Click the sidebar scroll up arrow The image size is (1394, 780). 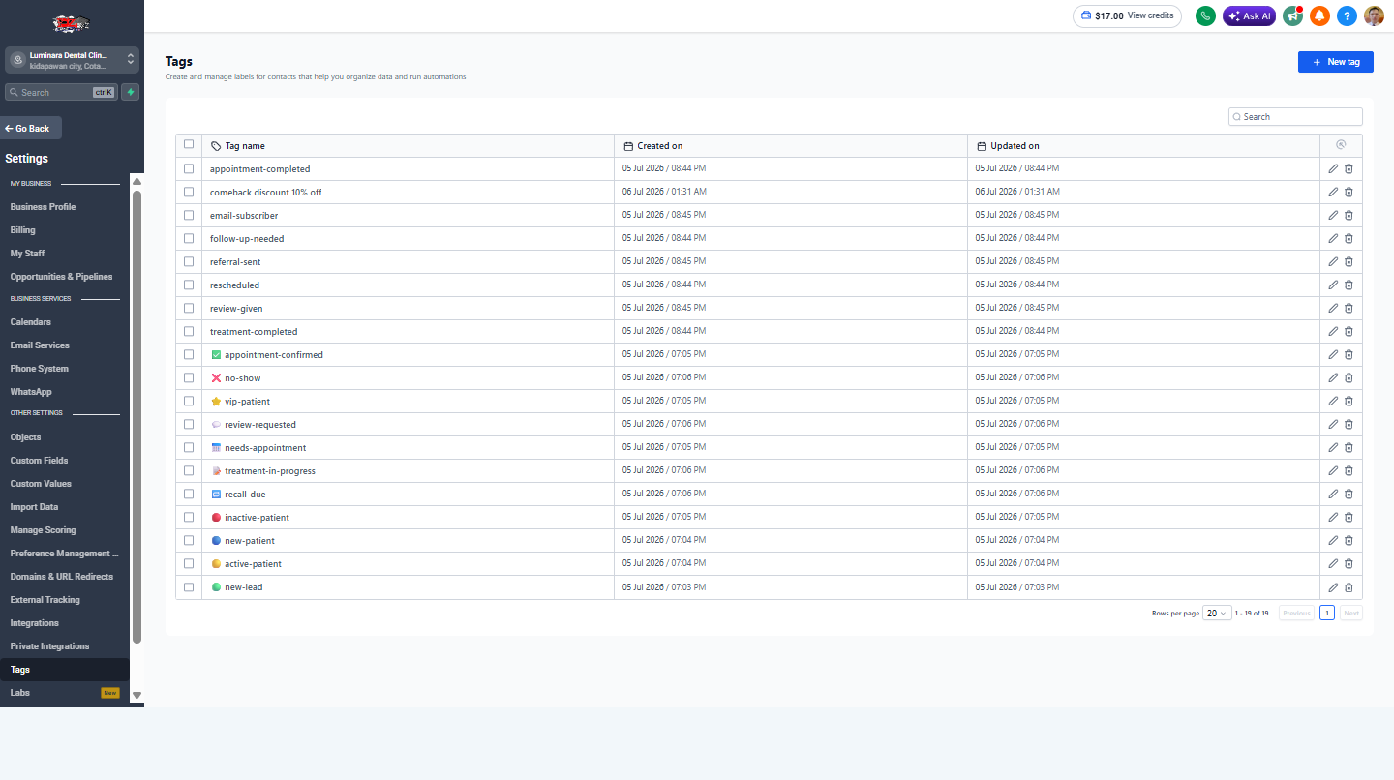tap(136, 181)
